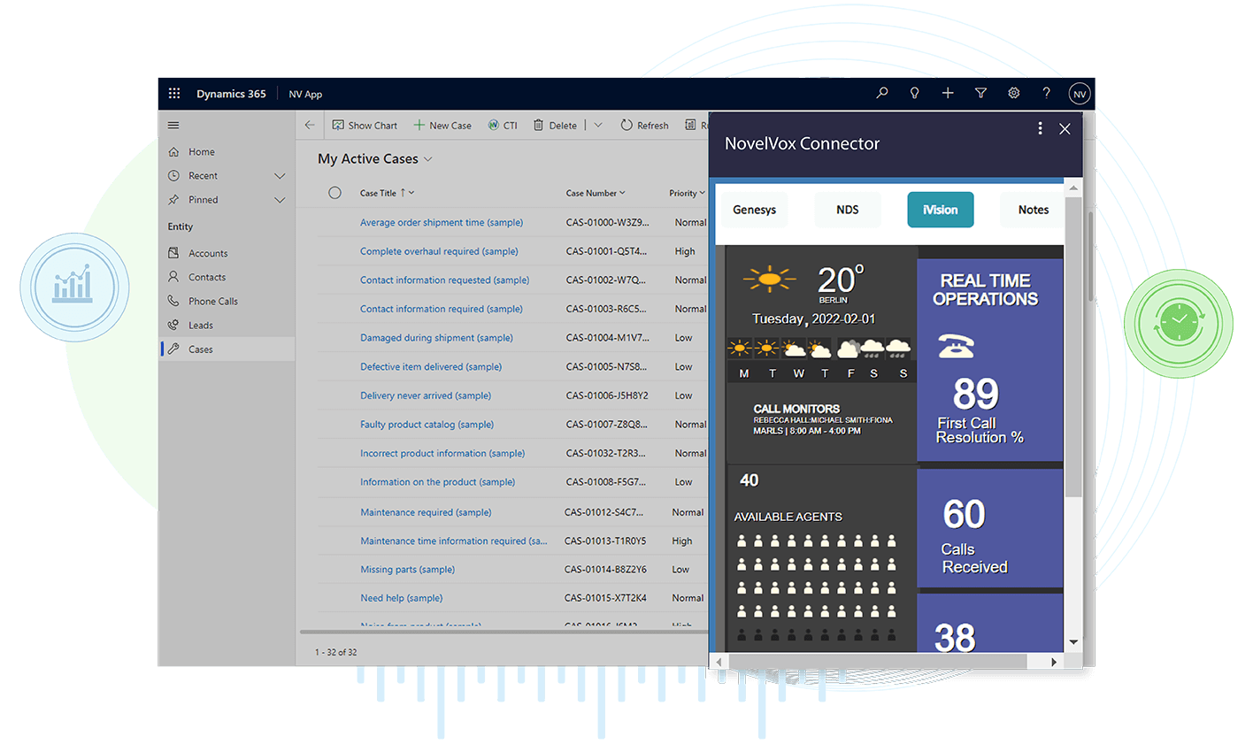Open the Priority column dropdown

click(702, 193)
